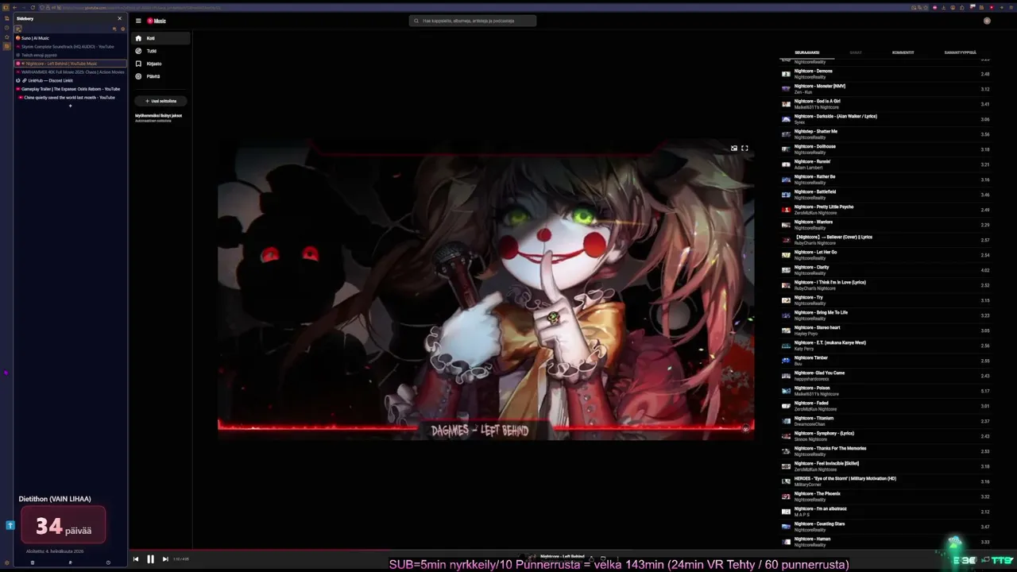The width and height of the screenshot is (1017, 572).
Task: Switch to Skyrim Complete Soundtrack tab
Action: (70, 47)
